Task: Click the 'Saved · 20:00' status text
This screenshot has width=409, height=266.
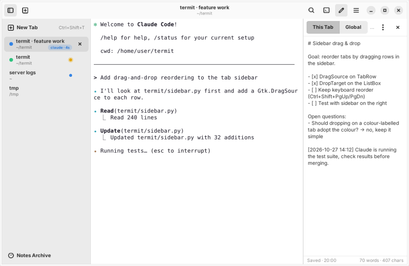Action: (322, 260)
